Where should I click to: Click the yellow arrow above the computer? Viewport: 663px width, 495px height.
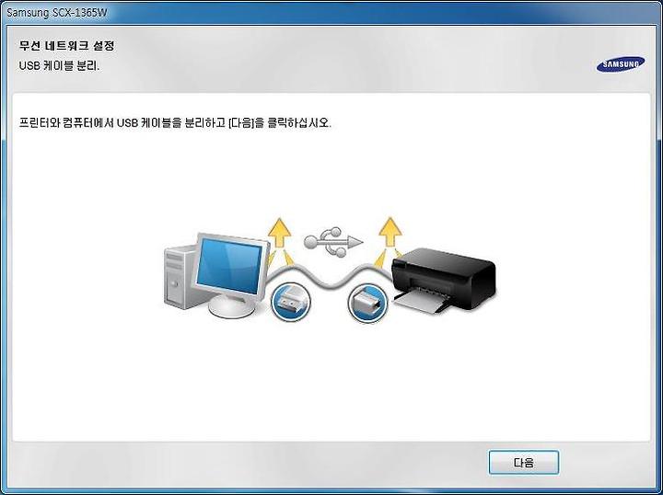click(x=279, y=232)
